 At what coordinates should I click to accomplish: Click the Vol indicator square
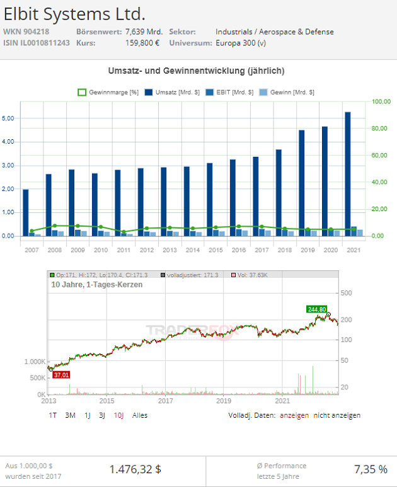(233, 275)
